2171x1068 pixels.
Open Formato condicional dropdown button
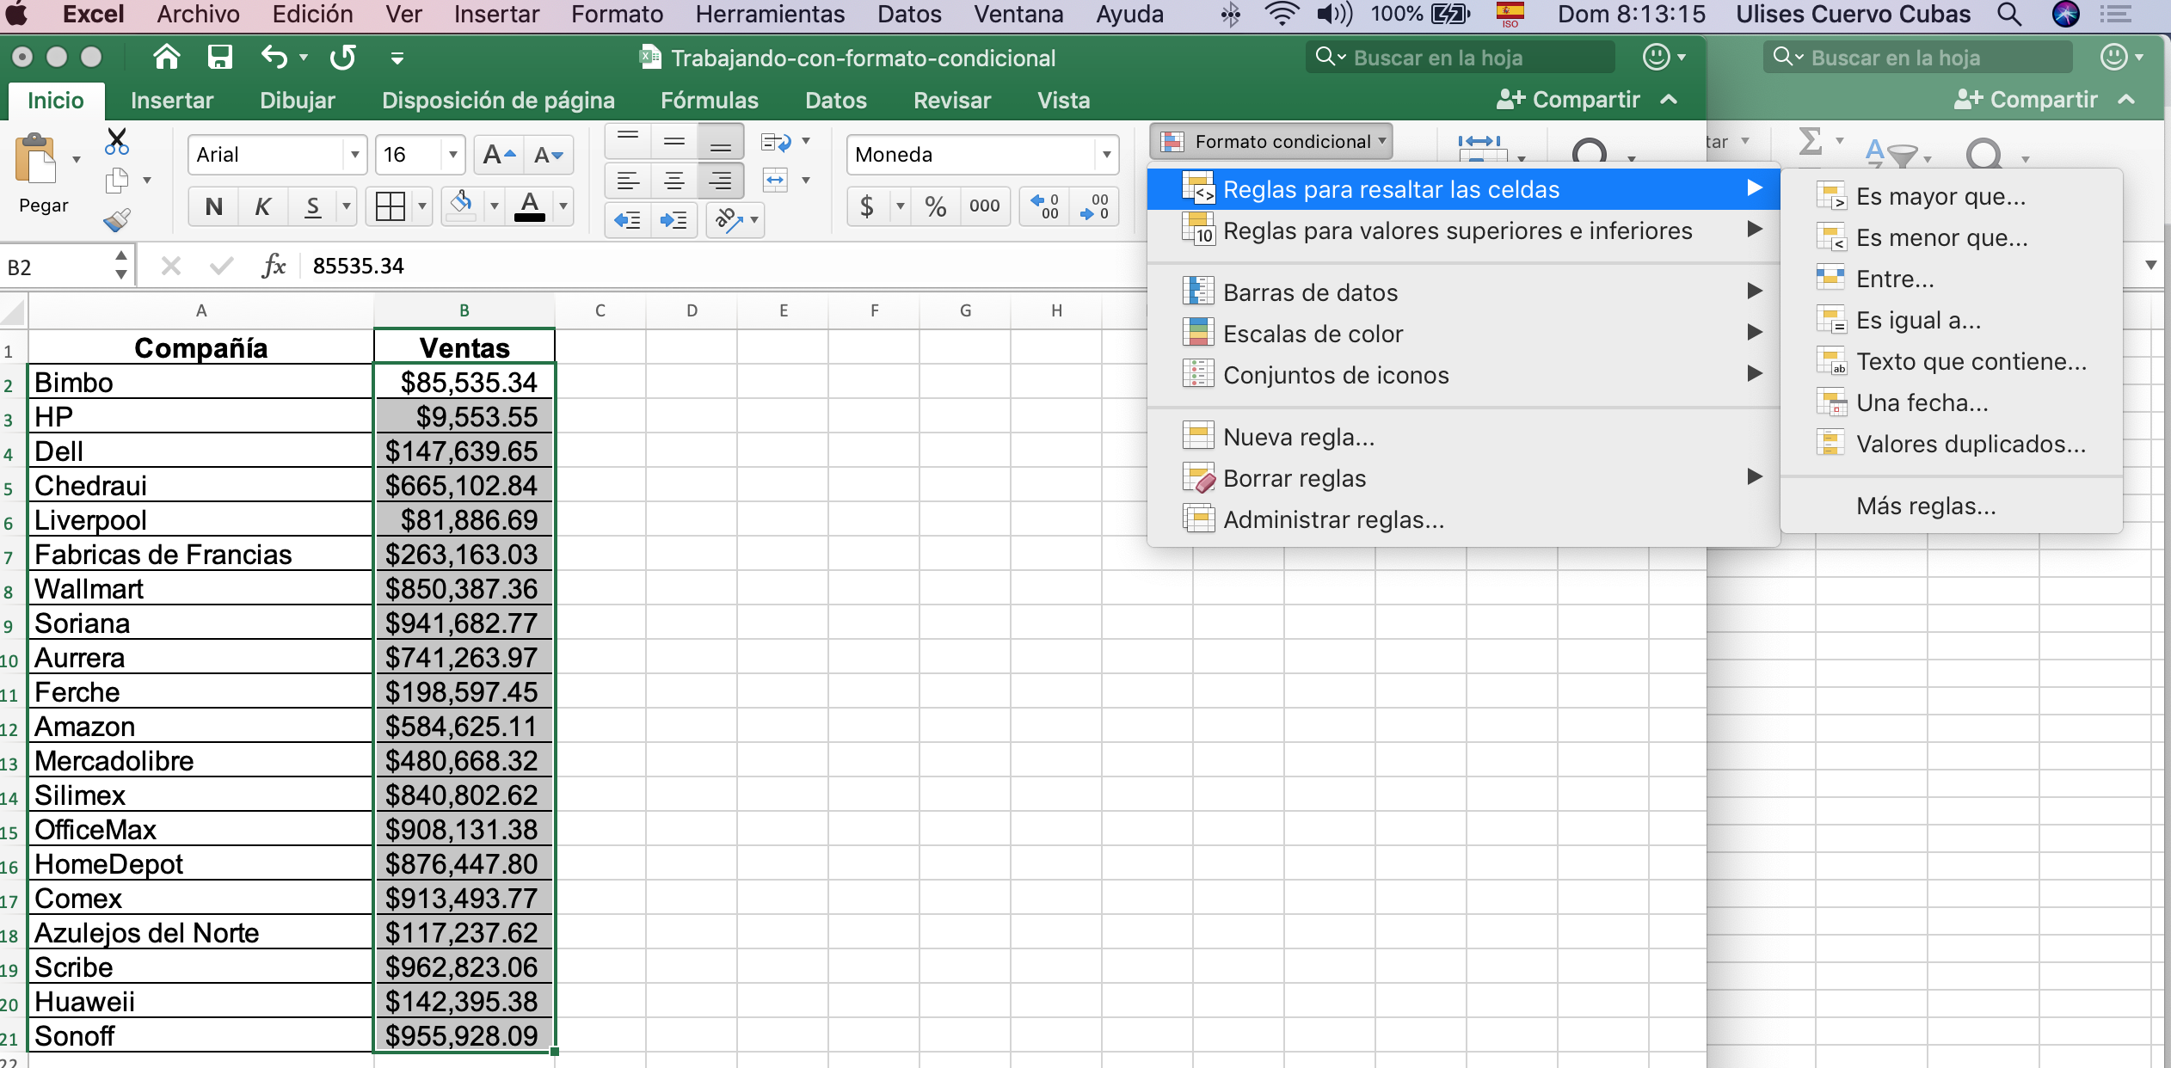(x=1271, y=141)
